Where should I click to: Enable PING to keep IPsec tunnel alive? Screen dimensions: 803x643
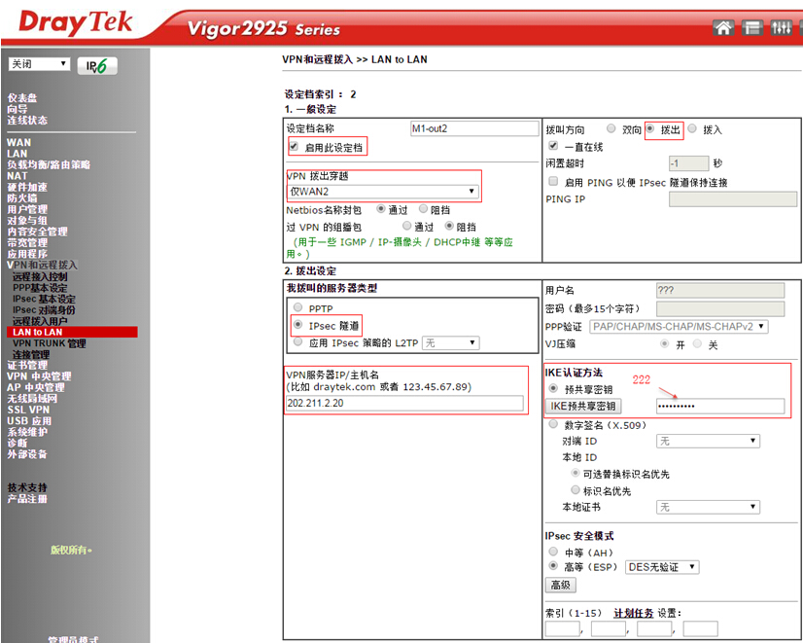point(553,181)
